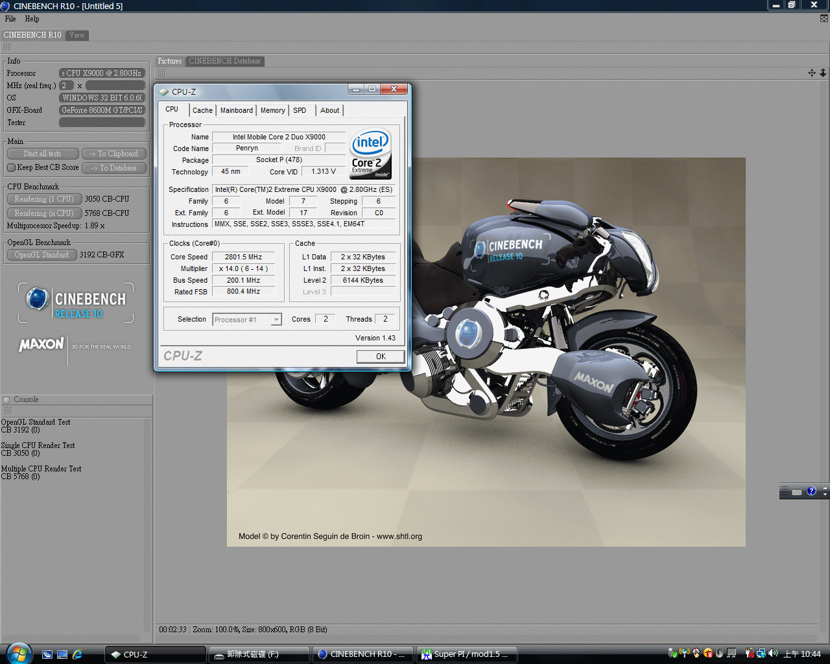Click the CPU-Z title bar icon
830x664 pixels.
[x=163, y=91]
